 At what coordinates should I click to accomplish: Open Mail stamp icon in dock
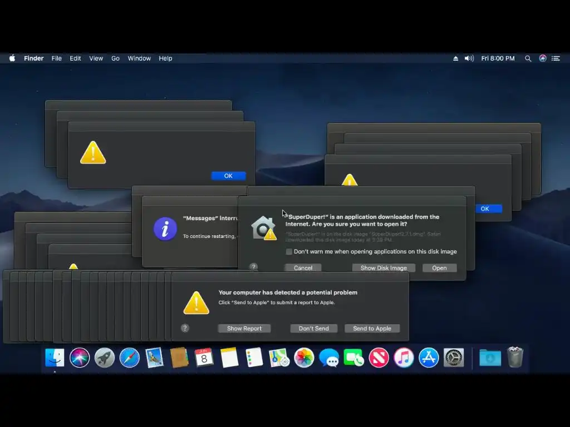[154, 358]
